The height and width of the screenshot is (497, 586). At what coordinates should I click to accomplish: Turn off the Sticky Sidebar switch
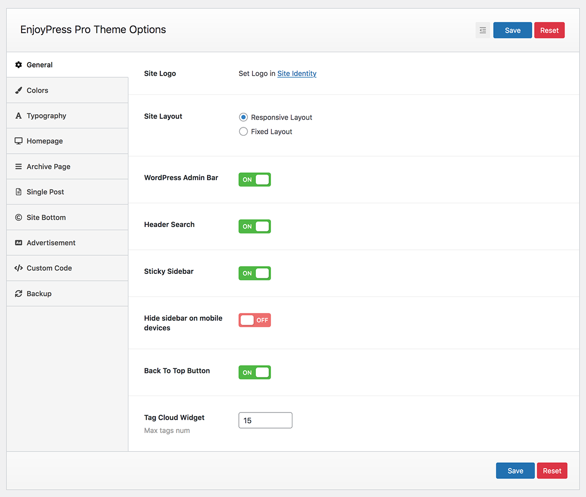[x=254, y=273]
